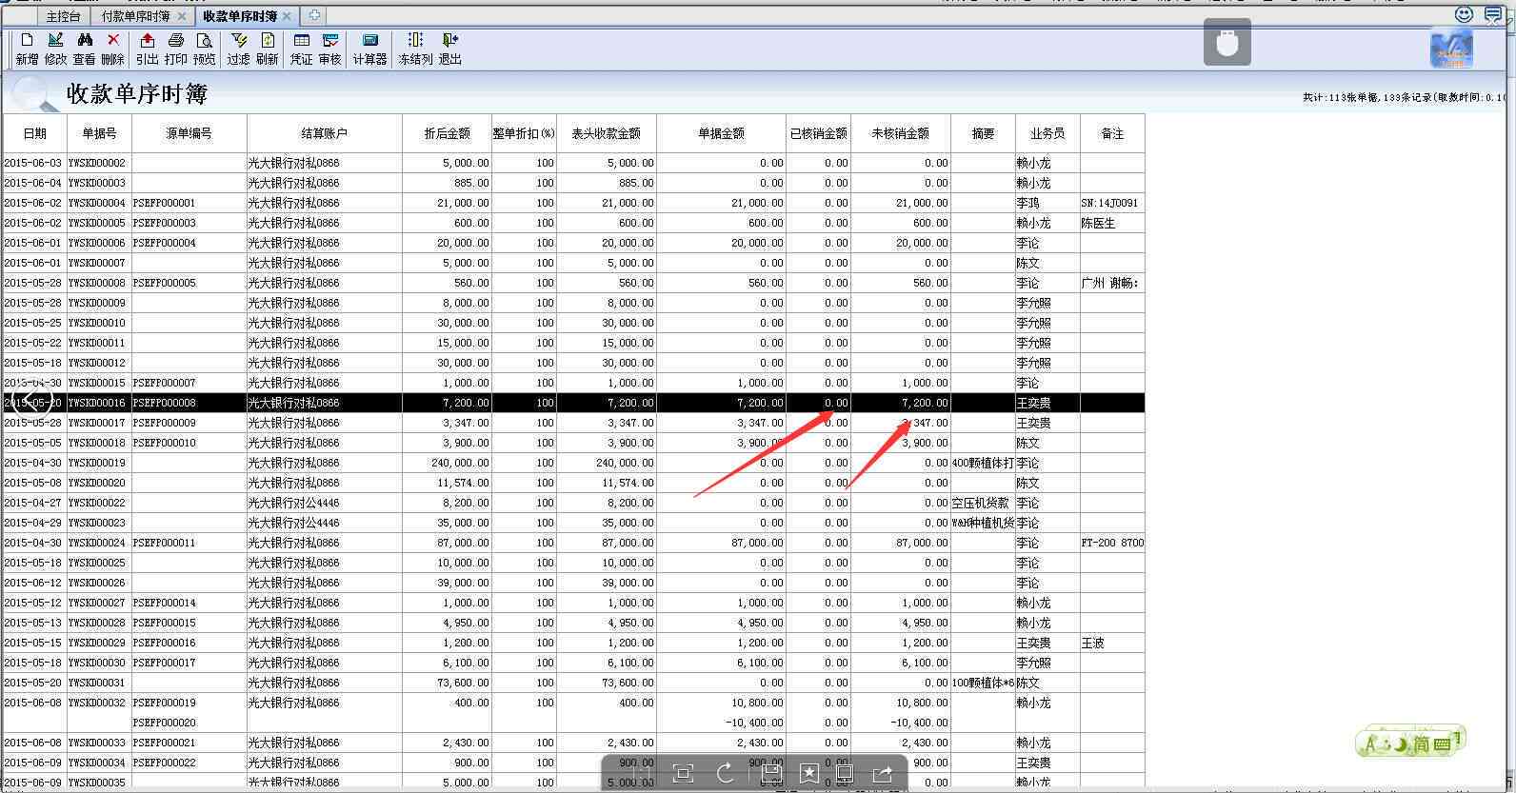This screenshot has height=793, width=1516.
Task: Click the 未核销金额 column header
Action: 901,133
